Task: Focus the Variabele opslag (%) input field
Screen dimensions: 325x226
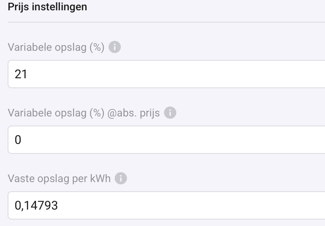Action: coord(166,74)
